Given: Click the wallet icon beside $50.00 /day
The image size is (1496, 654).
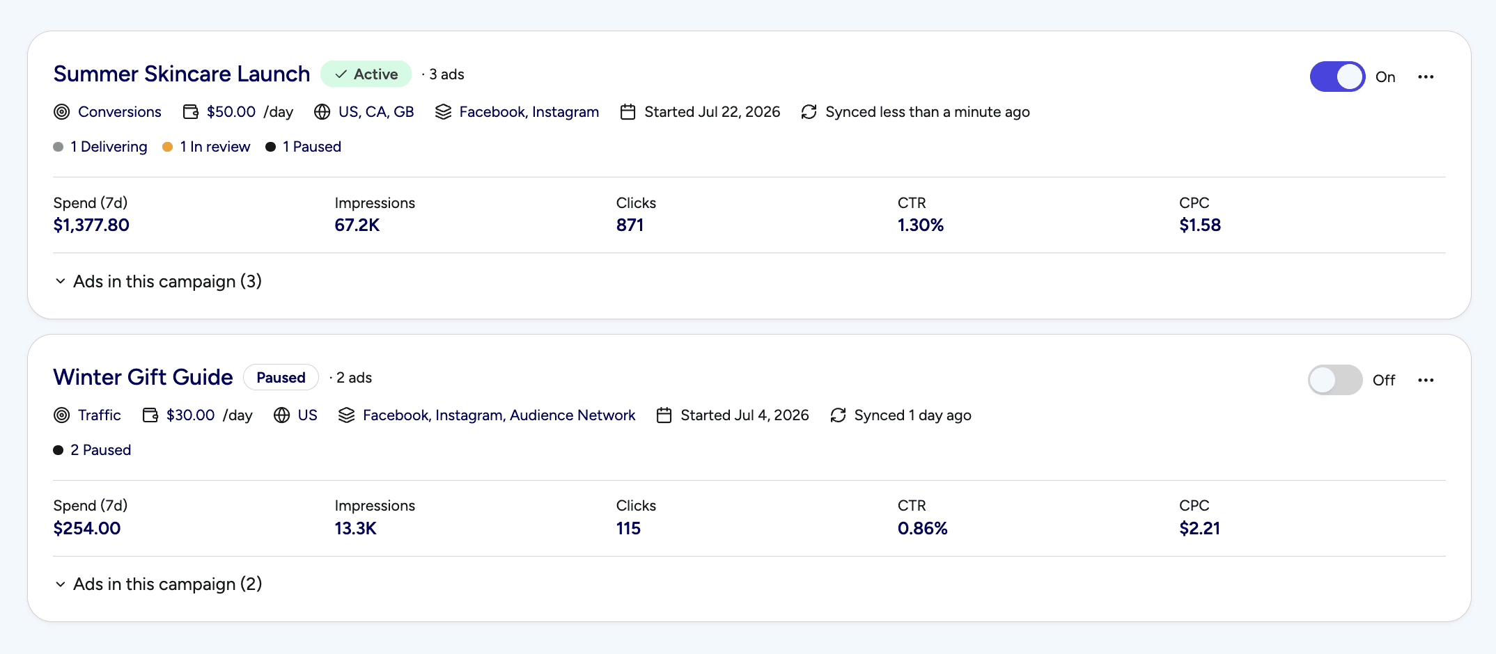Looking at the screenshot, I should pyautogui.click(x=191, y=112).
